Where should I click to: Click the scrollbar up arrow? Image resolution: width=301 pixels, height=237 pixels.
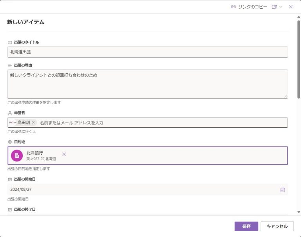point(299,17)
